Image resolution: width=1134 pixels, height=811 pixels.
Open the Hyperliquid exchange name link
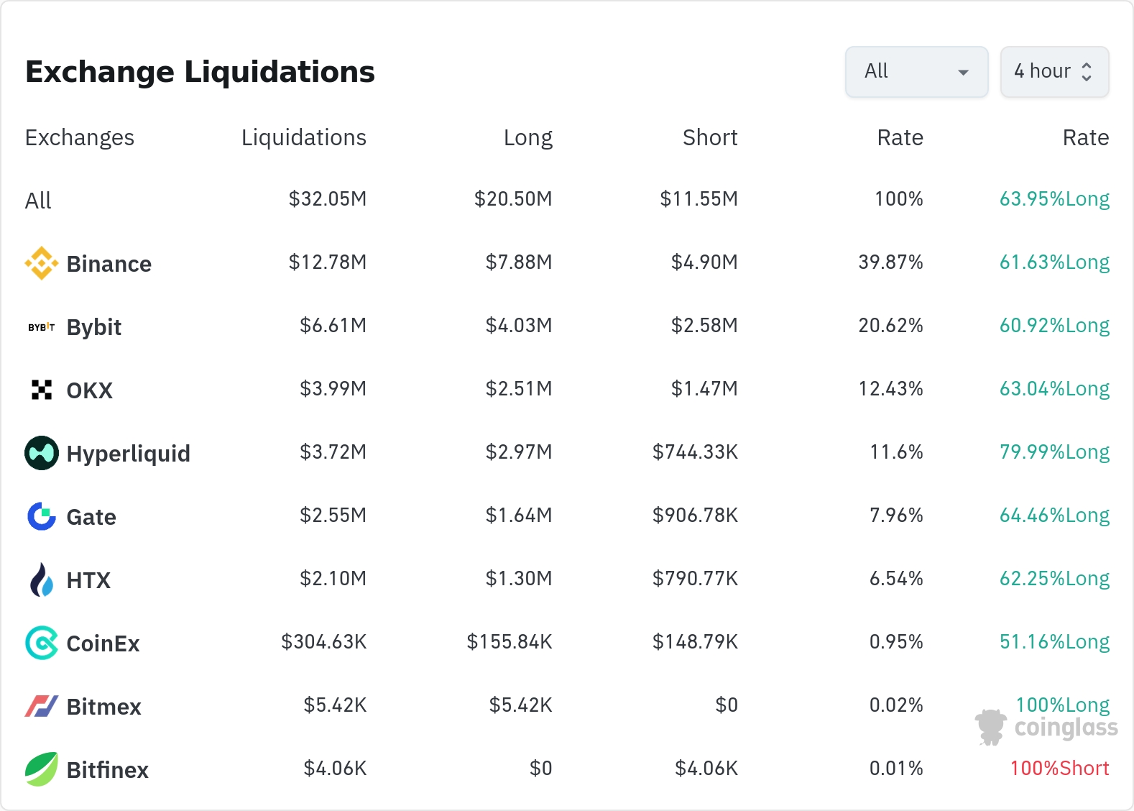coord(128,454)
